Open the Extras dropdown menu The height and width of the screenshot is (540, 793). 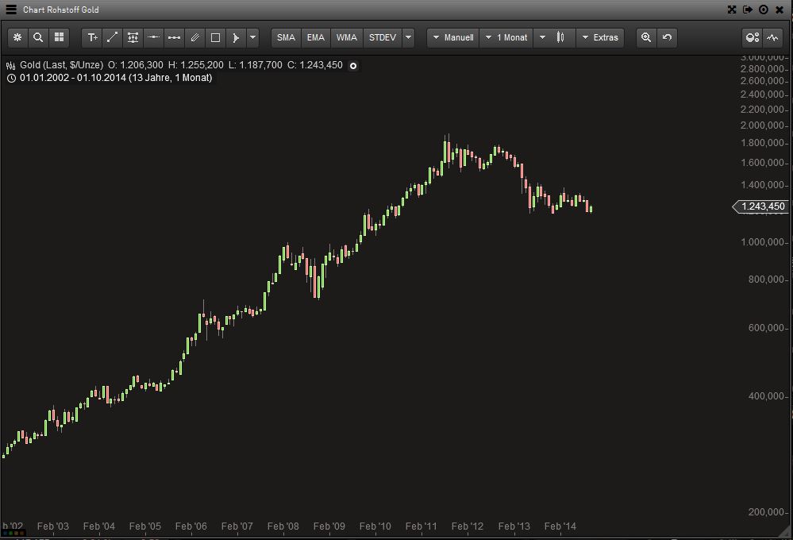(x=600, y=37)
